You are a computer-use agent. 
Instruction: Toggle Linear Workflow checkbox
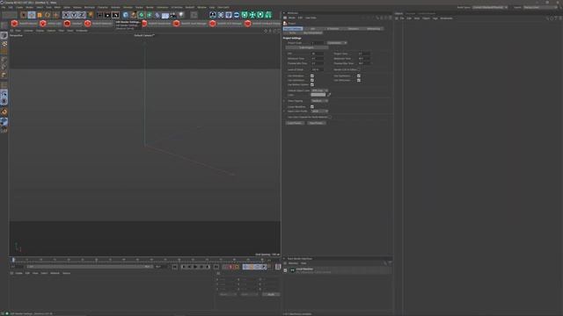(312, 107)
